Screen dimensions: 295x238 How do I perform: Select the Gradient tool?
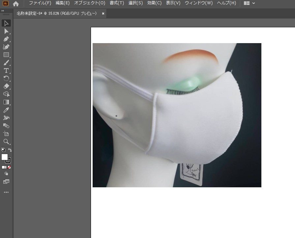click(x=6, y=102)
